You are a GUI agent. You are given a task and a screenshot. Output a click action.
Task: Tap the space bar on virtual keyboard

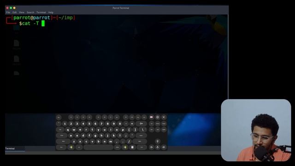pyautogui.click(x=98, y=147)
